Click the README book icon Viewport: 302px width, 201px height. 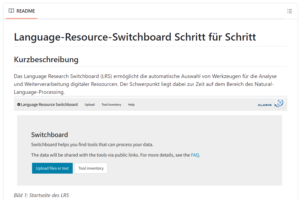point(11,11)
